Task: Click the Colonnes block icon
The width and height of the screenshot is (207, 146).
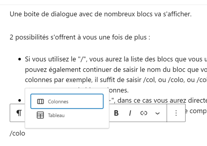Action: (41, 101)
